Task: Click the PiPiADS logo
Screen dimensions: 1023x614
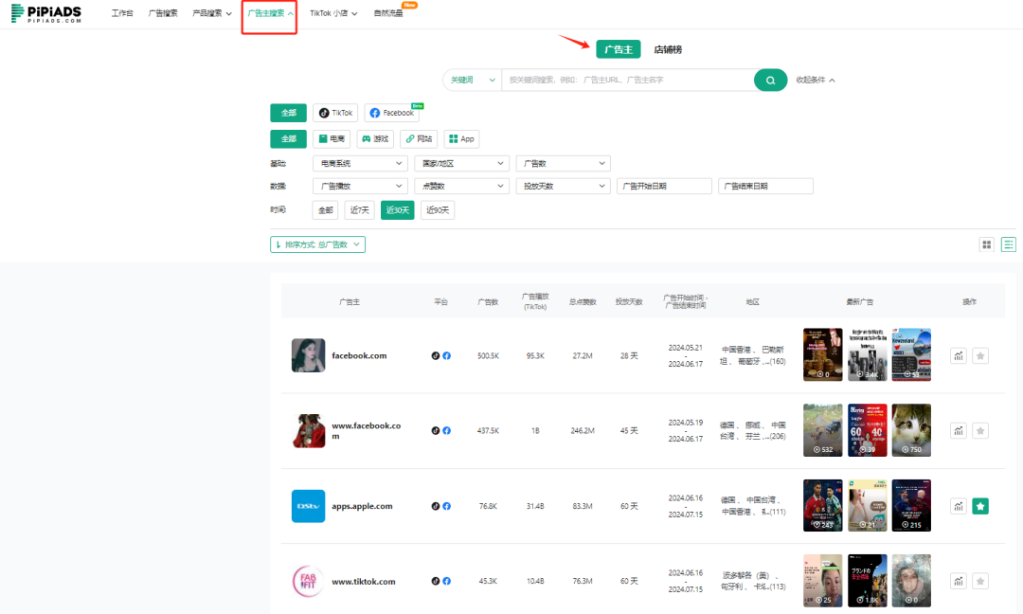Action: pos(45,14)
